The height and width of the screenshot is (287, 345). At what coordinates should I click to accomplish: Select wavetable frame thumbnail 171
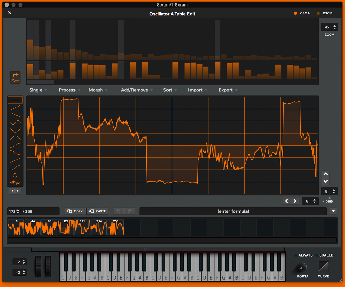pyautogui.click(x=82, y=227)
